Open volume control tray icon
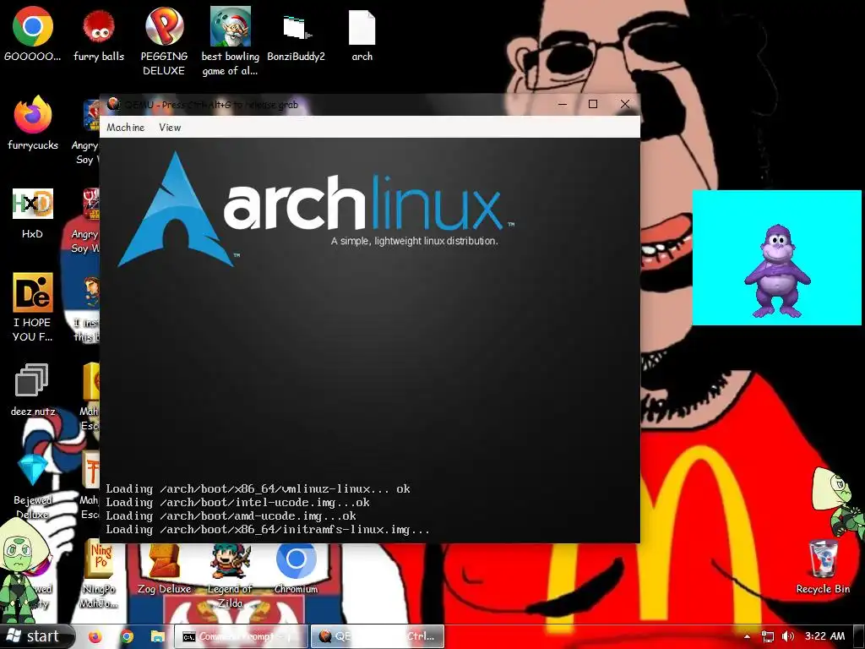Screen dimensions: 865x649 tap(788, 636)
